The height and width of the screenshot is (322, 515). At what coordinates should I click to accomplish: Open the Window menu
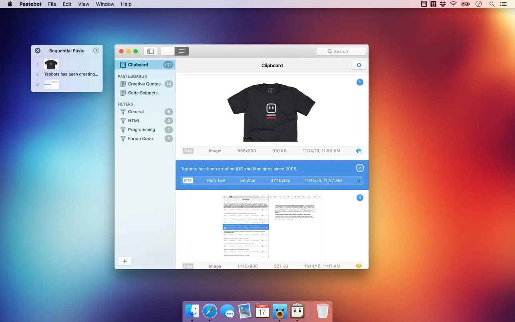coord(105,4)
